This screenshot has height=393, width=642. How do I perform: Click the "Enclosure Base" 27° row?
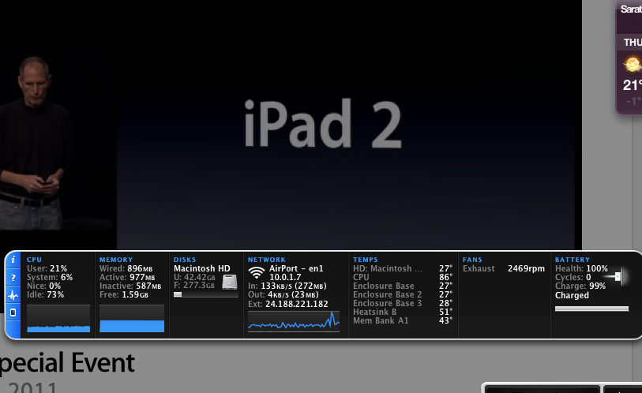(403, 286)
